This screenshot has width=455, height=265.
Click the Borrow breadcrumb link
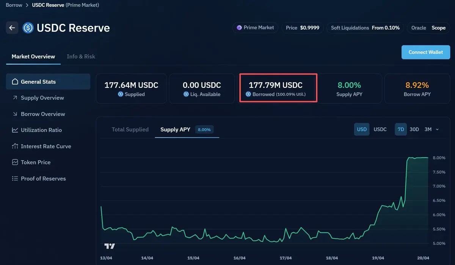tap(14, 5)
